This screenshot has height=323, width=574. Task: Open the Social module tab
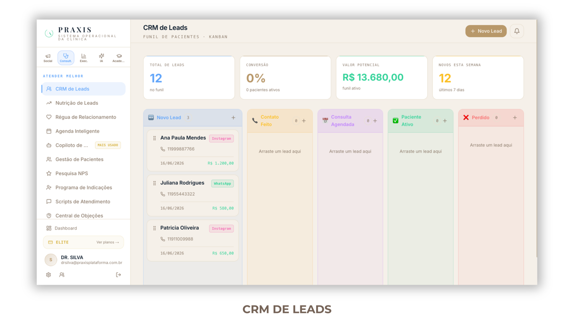point(48,58)
